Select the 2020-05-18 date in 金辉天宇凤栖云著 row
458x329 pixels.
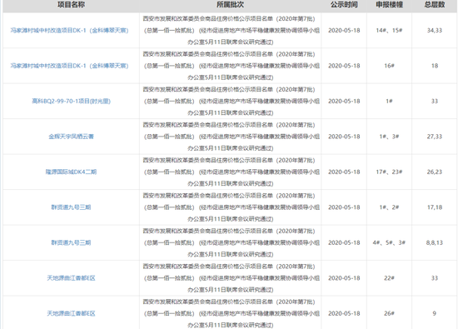pyautogui.click(x=344, y=137)
